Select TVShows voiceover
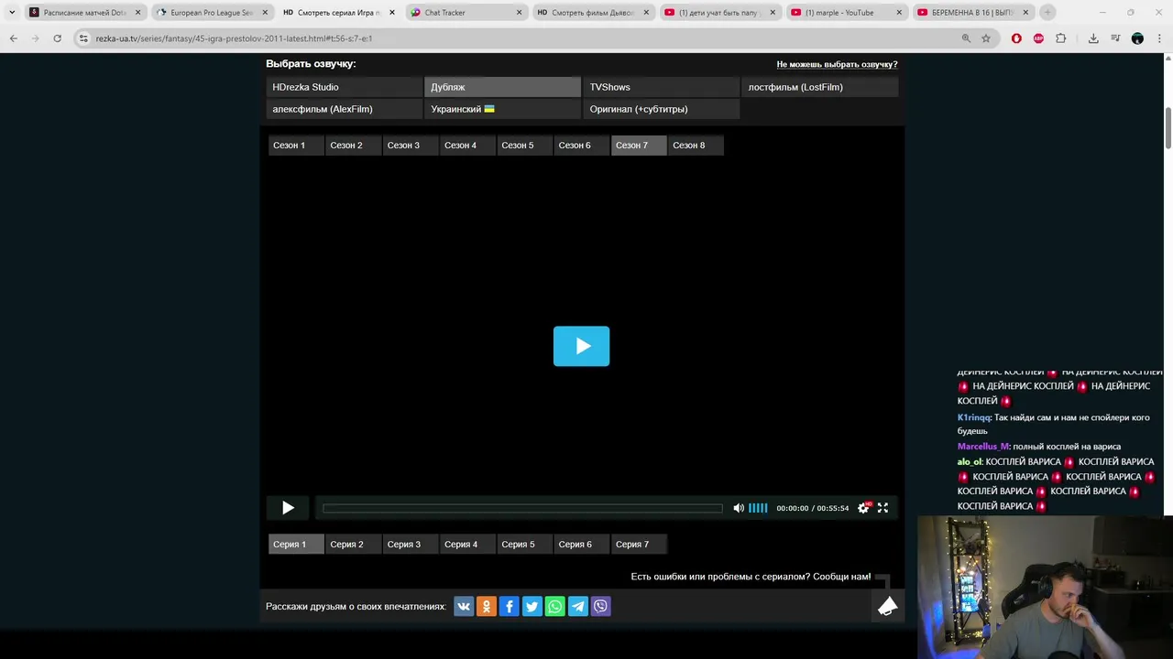The width and height of the screenshot is (1173, 659). pos(661,87)
